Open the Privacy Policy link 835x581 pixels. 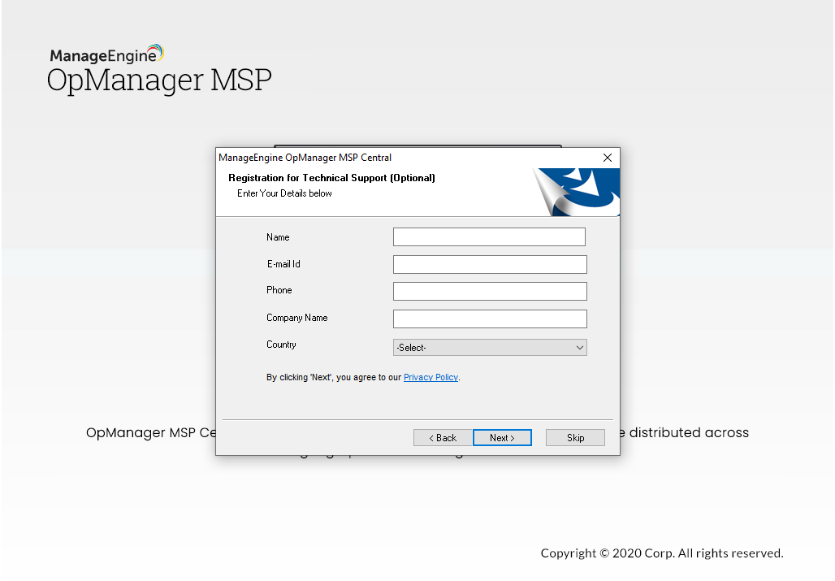[430, 376]
